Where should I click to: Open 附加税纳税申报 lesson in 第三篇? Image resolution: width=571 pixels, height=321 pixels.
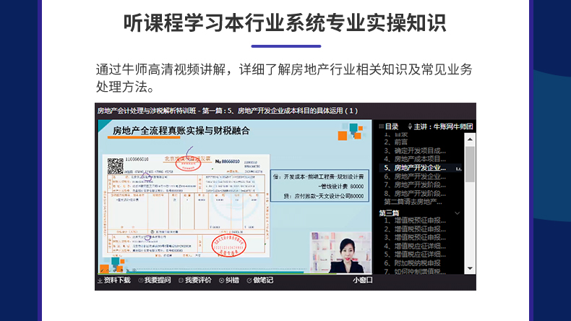tap(418, 263)
